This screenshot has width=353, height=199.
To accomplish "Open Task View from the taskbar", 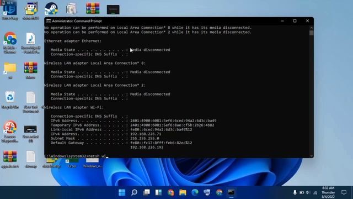I will pyautogui.click(x=146, y=192).
